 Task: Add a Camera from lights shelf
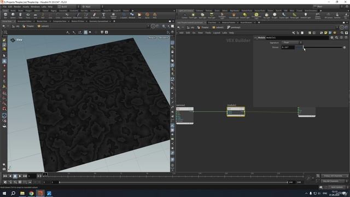[184, 16]
